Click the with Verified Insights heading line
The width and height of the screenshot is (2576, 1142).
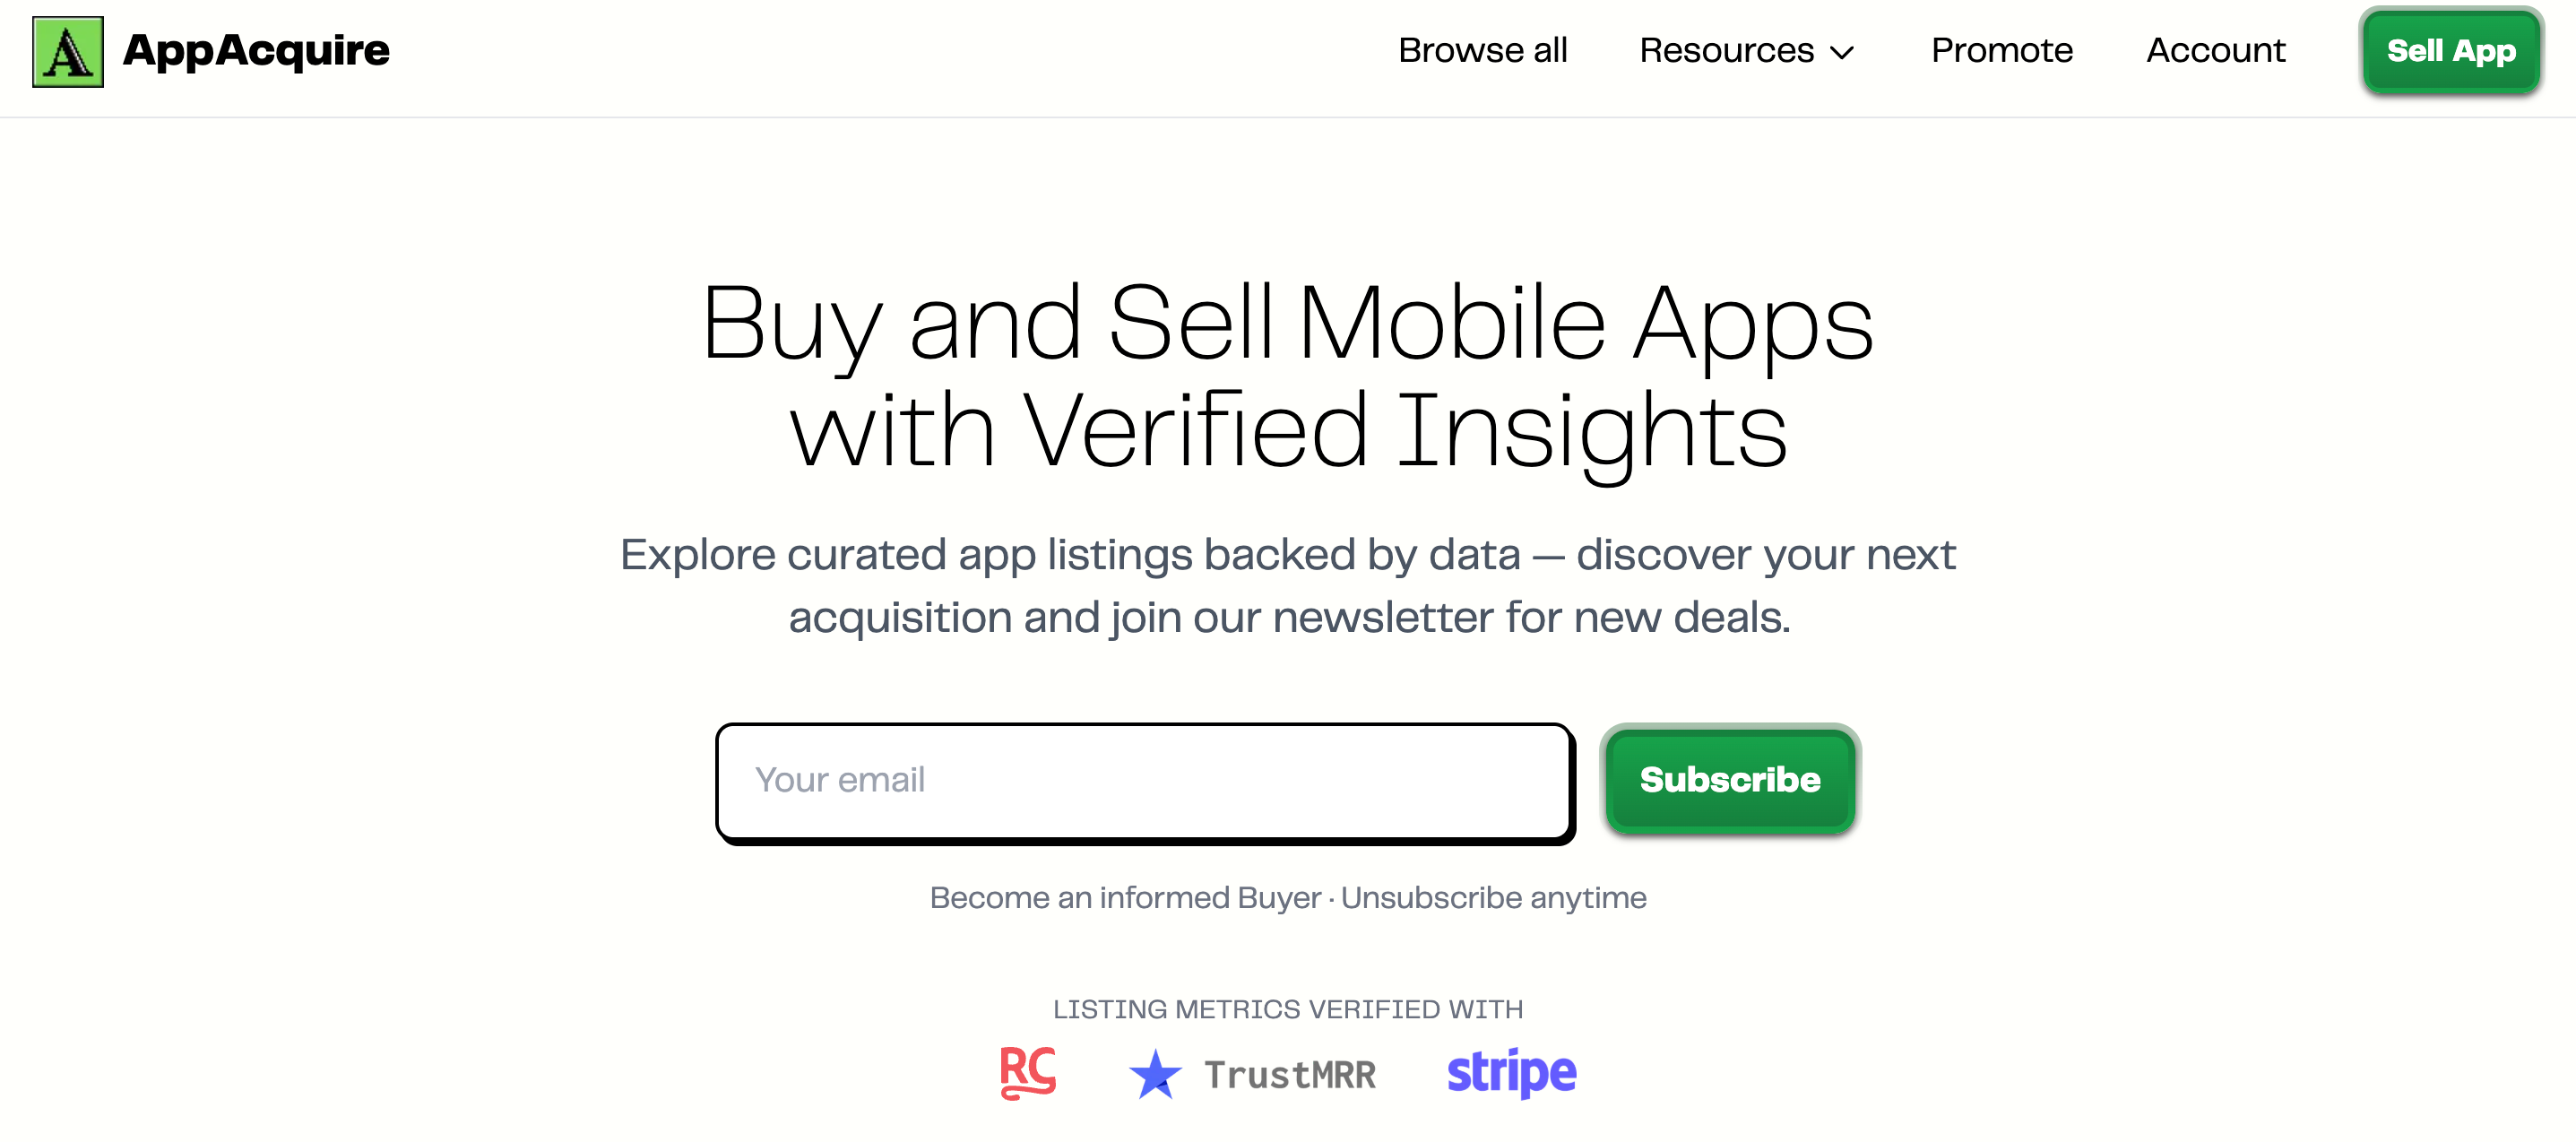[1288, 431]
